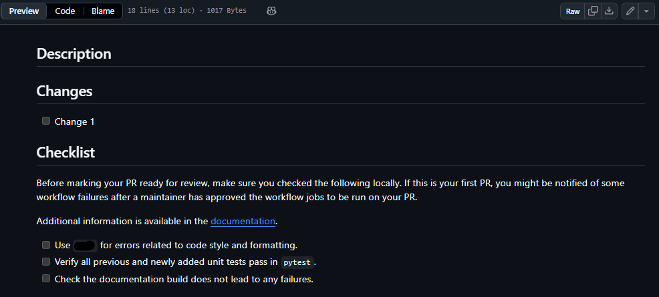This screenshot has width=659, height=297.
Task: Edit the file with the pencil icon
Action: point(630,11)
